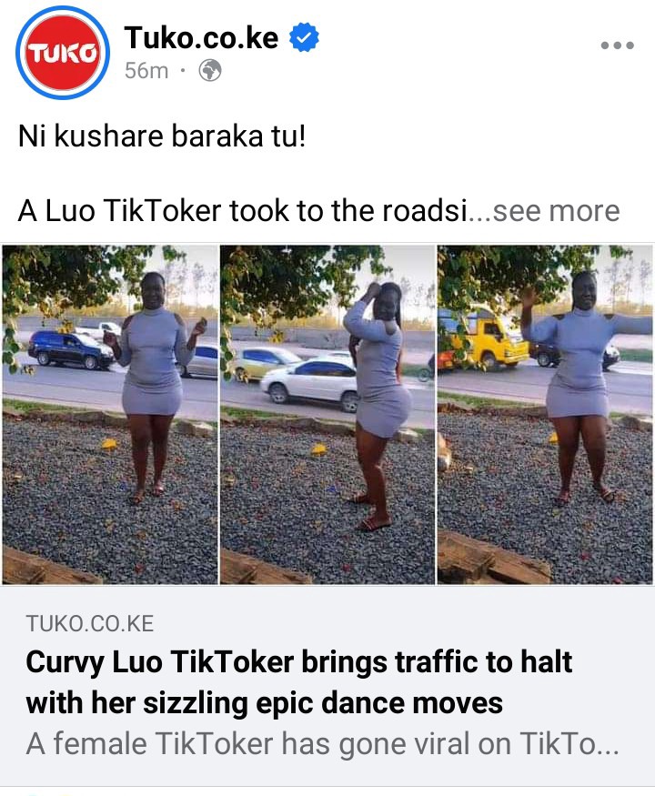Click the 56m post timestamp
This screenshot has height=796, width=655.
point(146,71)
